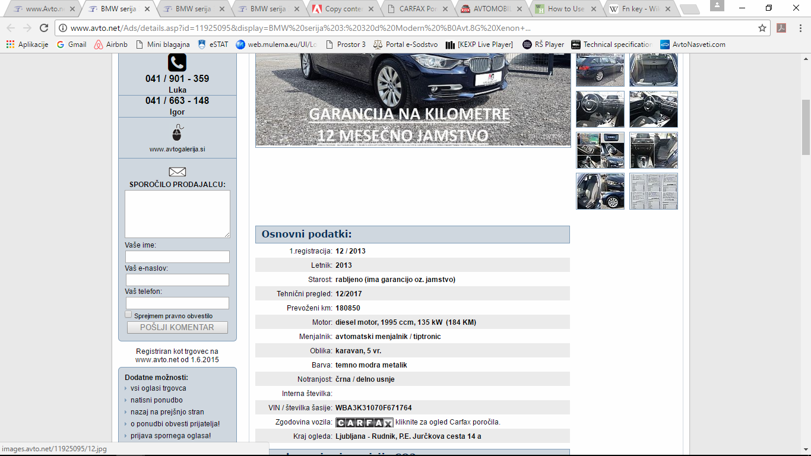Open the rear side-view exterior thumbnail

tap(600, 70)
